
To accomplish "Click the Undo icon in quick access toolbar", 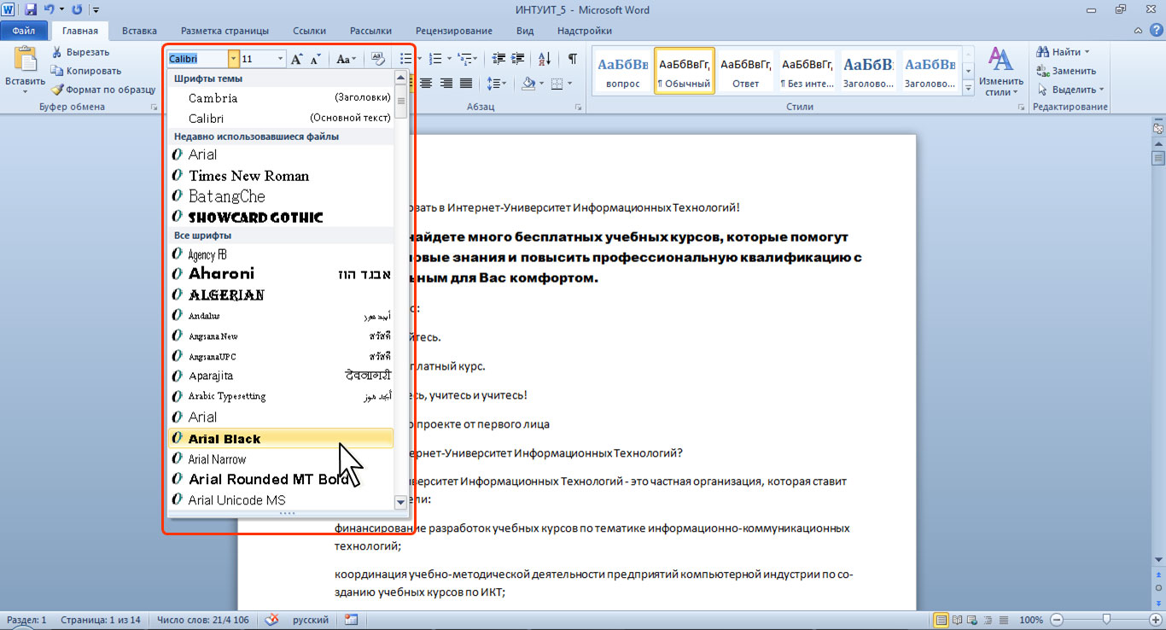I will [49, 10].
